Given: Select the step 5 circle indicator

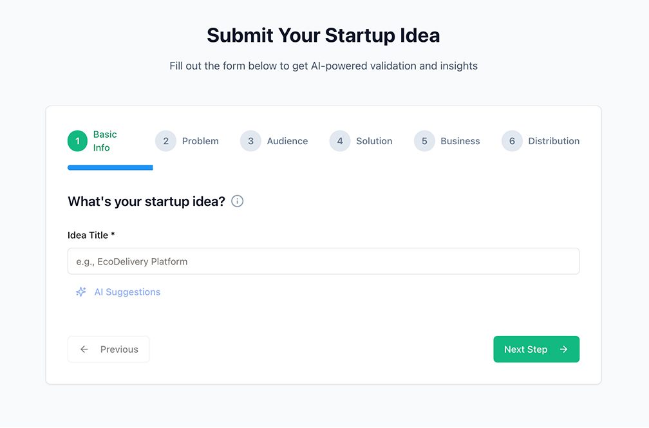Looking at the screenshot, I should (424, 141).
